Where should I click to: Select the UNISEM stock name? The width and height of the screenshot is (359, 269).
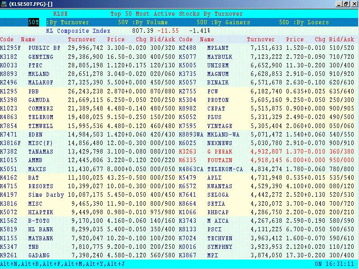click(218, 66)
